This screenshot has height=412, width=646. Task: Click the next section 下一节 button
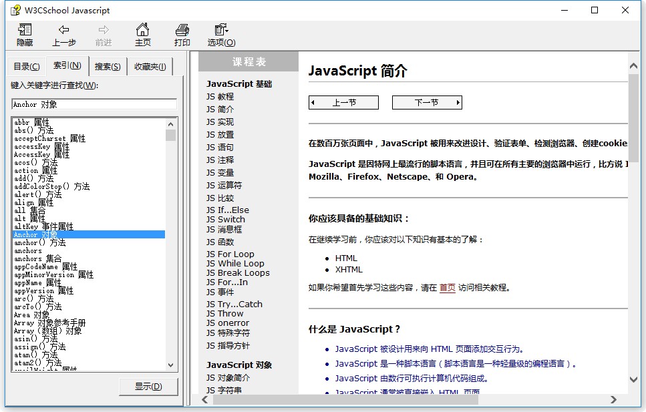426,102
